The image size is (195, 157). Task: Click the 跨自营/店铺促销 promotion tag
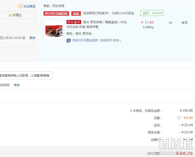(x=56, y=13)
